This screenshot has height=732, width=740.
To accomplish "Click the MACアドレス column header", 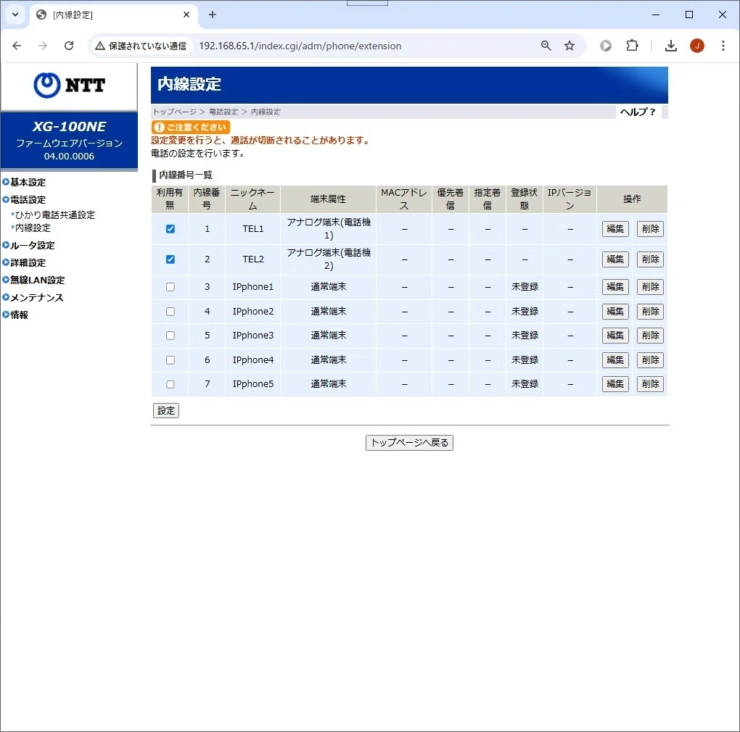I will point(404,199).
